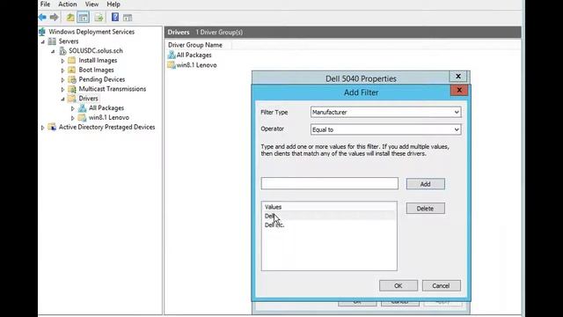Open the View menu
Image resolution: width=563 pixels, height=317 pixels.
pyautogui.click(x=91, y=4)
